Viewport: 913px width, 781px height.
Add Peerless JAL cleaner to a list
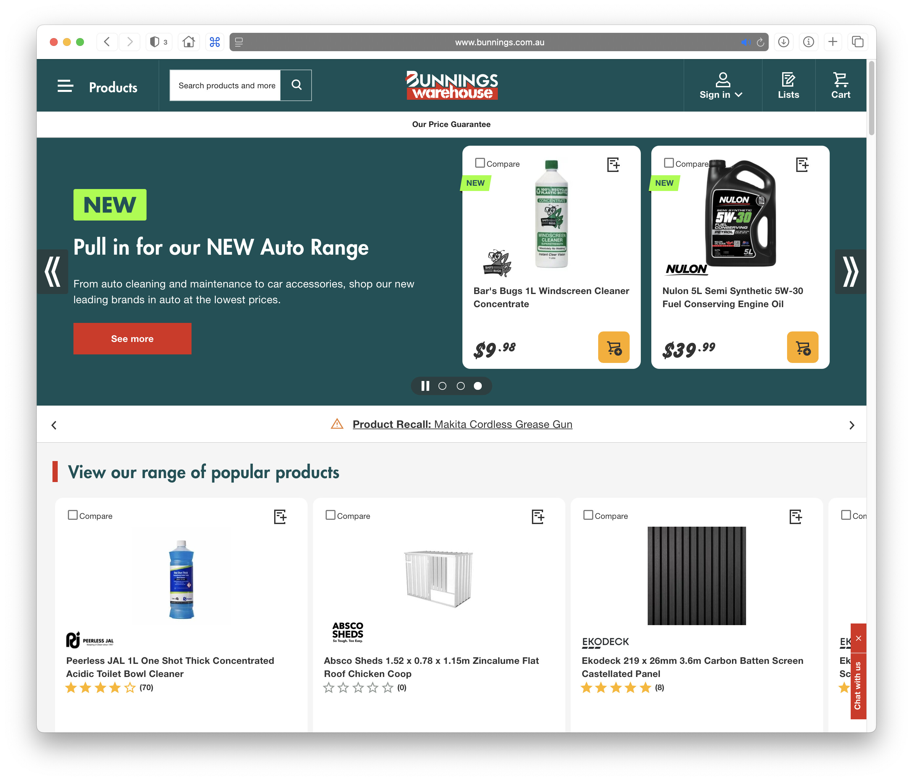280,517
